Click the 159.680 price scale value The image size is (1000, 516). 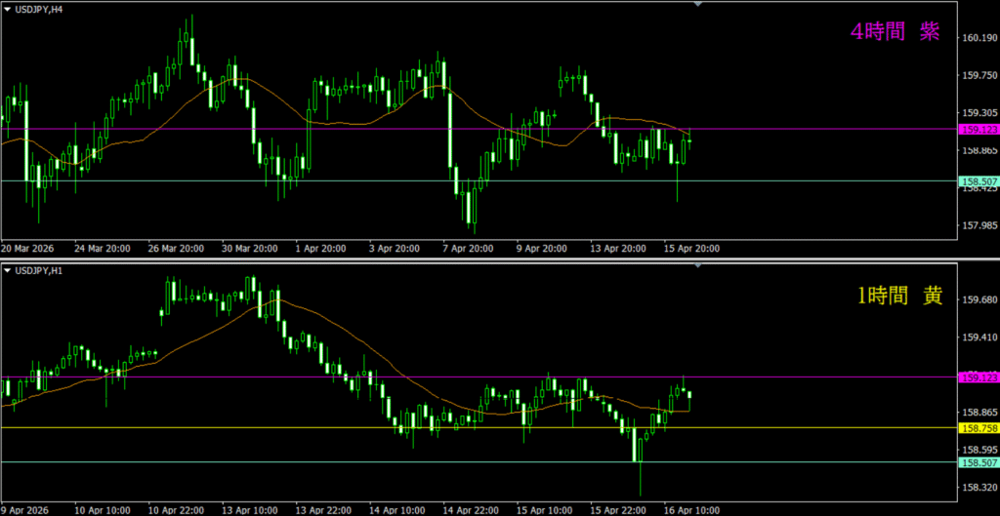[x=980, y=300]
